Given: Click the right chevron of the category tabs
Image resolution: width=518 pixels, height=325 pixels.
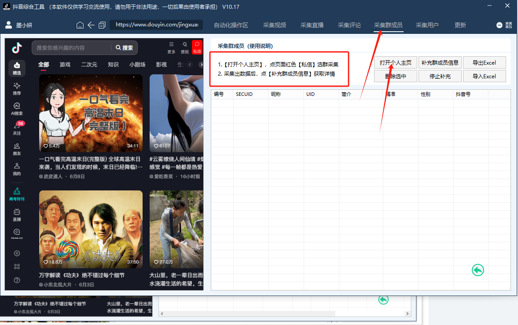Looking at the screenshot, I should tap(201, 64).
